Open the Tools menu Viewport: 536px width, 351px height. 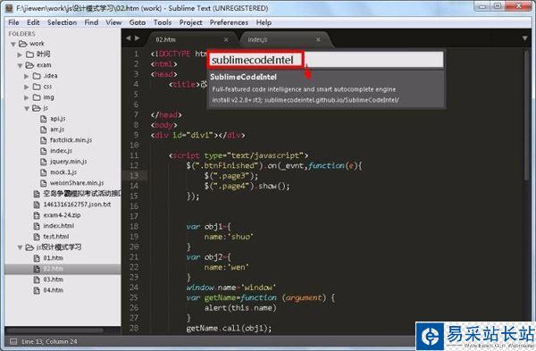[x=163, y=22]
